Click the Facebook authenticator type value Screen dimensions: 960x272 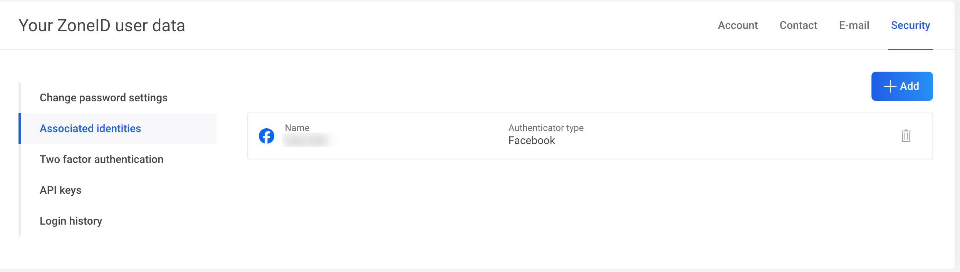tap(532, 141)
